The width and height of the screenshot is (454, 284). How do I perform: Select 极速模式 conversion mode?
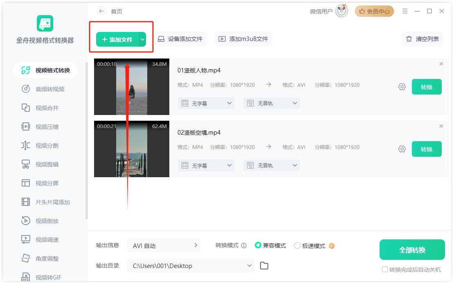coord(297,245)
